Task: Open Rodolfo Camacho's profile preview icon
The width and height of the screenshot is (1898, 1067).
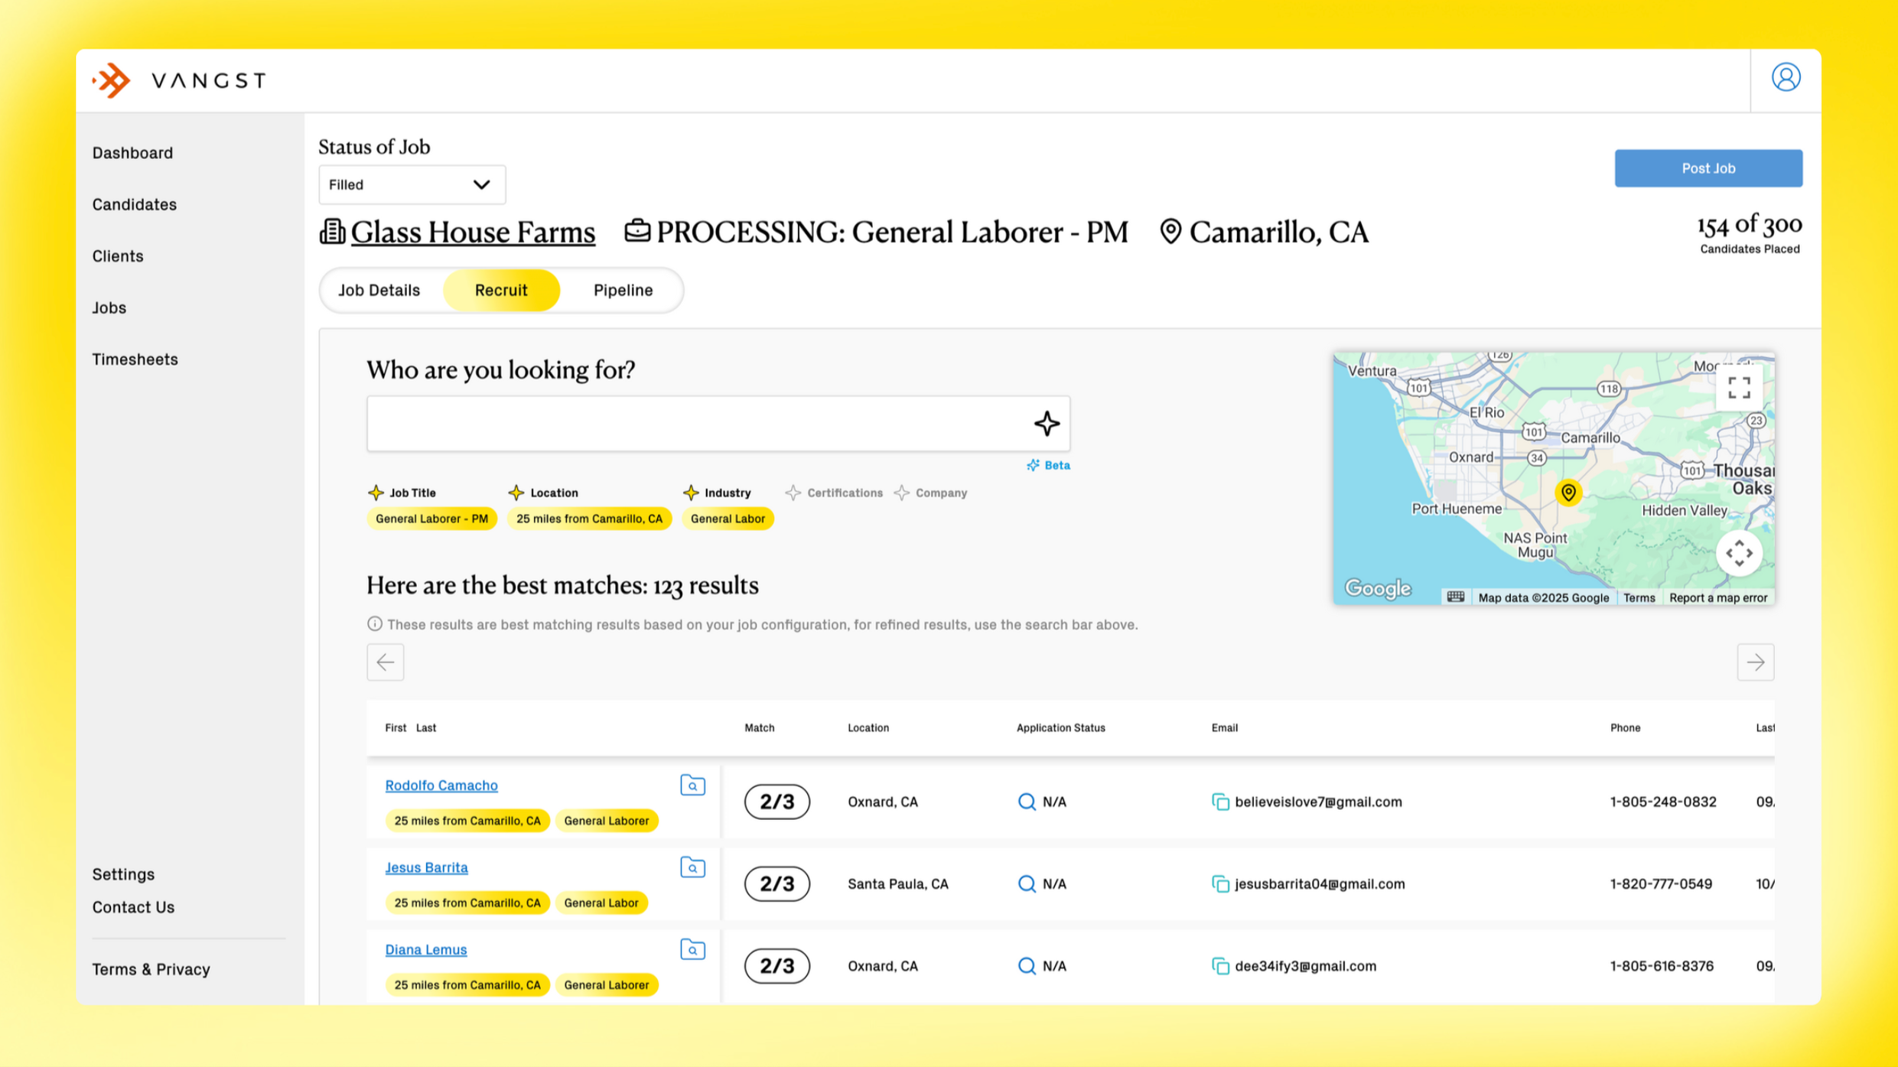Action: tap(692, 786)
